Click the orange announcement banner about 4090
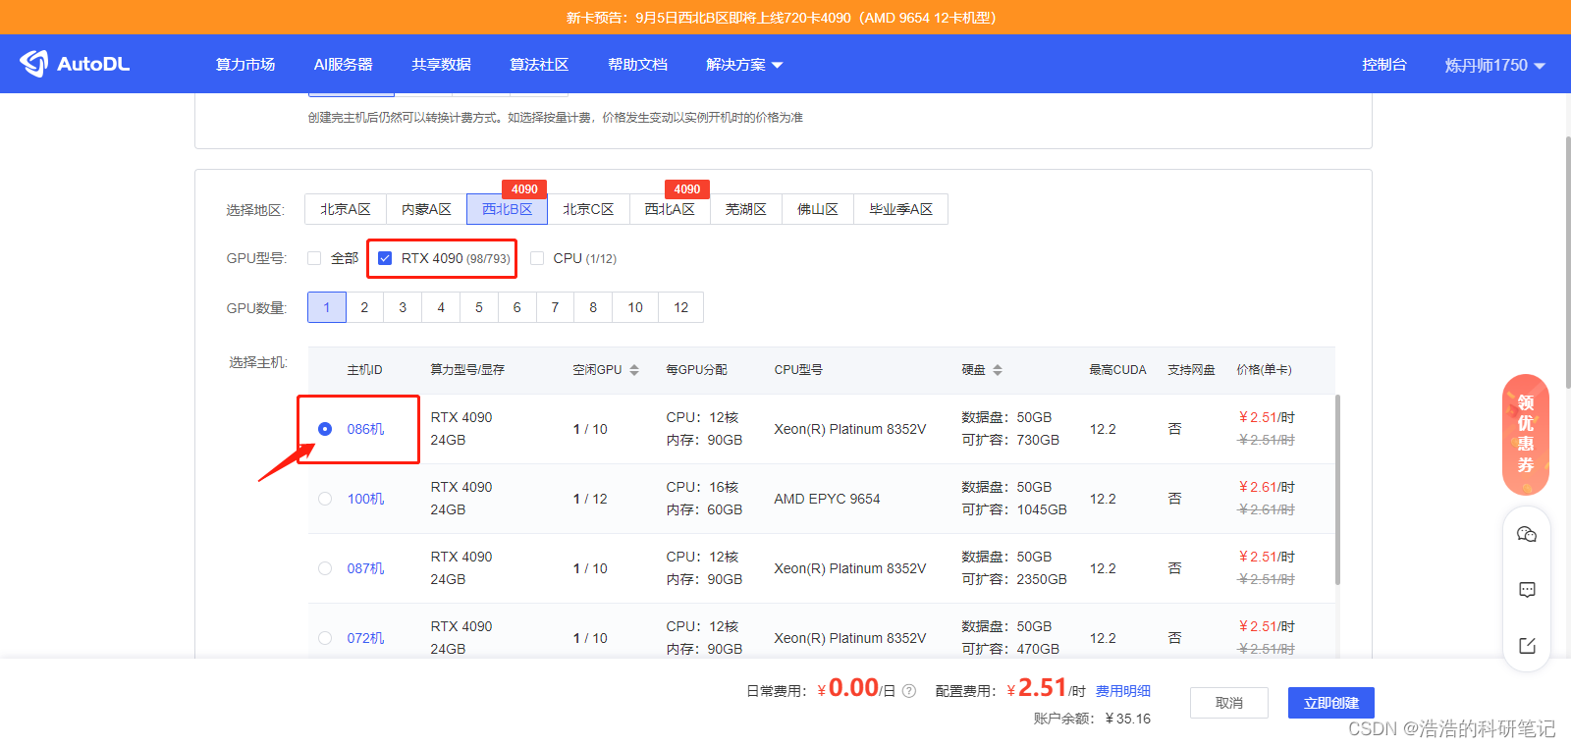1571x747 pixels. click(x=785, y=18)
